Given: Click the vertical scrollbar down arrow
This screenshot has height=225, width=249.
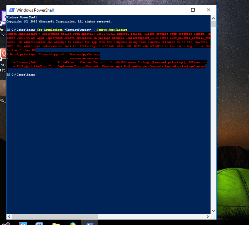Looking at the screenshot, I should [213, 211].
